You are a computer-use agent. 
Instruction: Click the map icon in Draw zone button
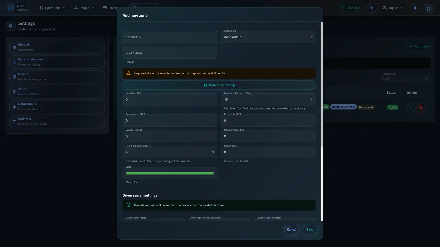click(x=205, y=85)
